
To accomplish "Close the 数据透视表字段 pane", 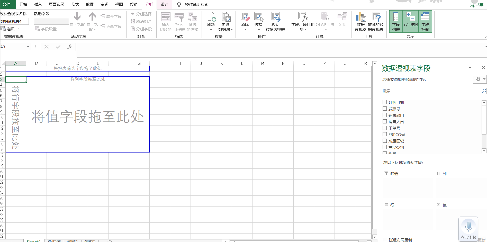I will [483, 68].
